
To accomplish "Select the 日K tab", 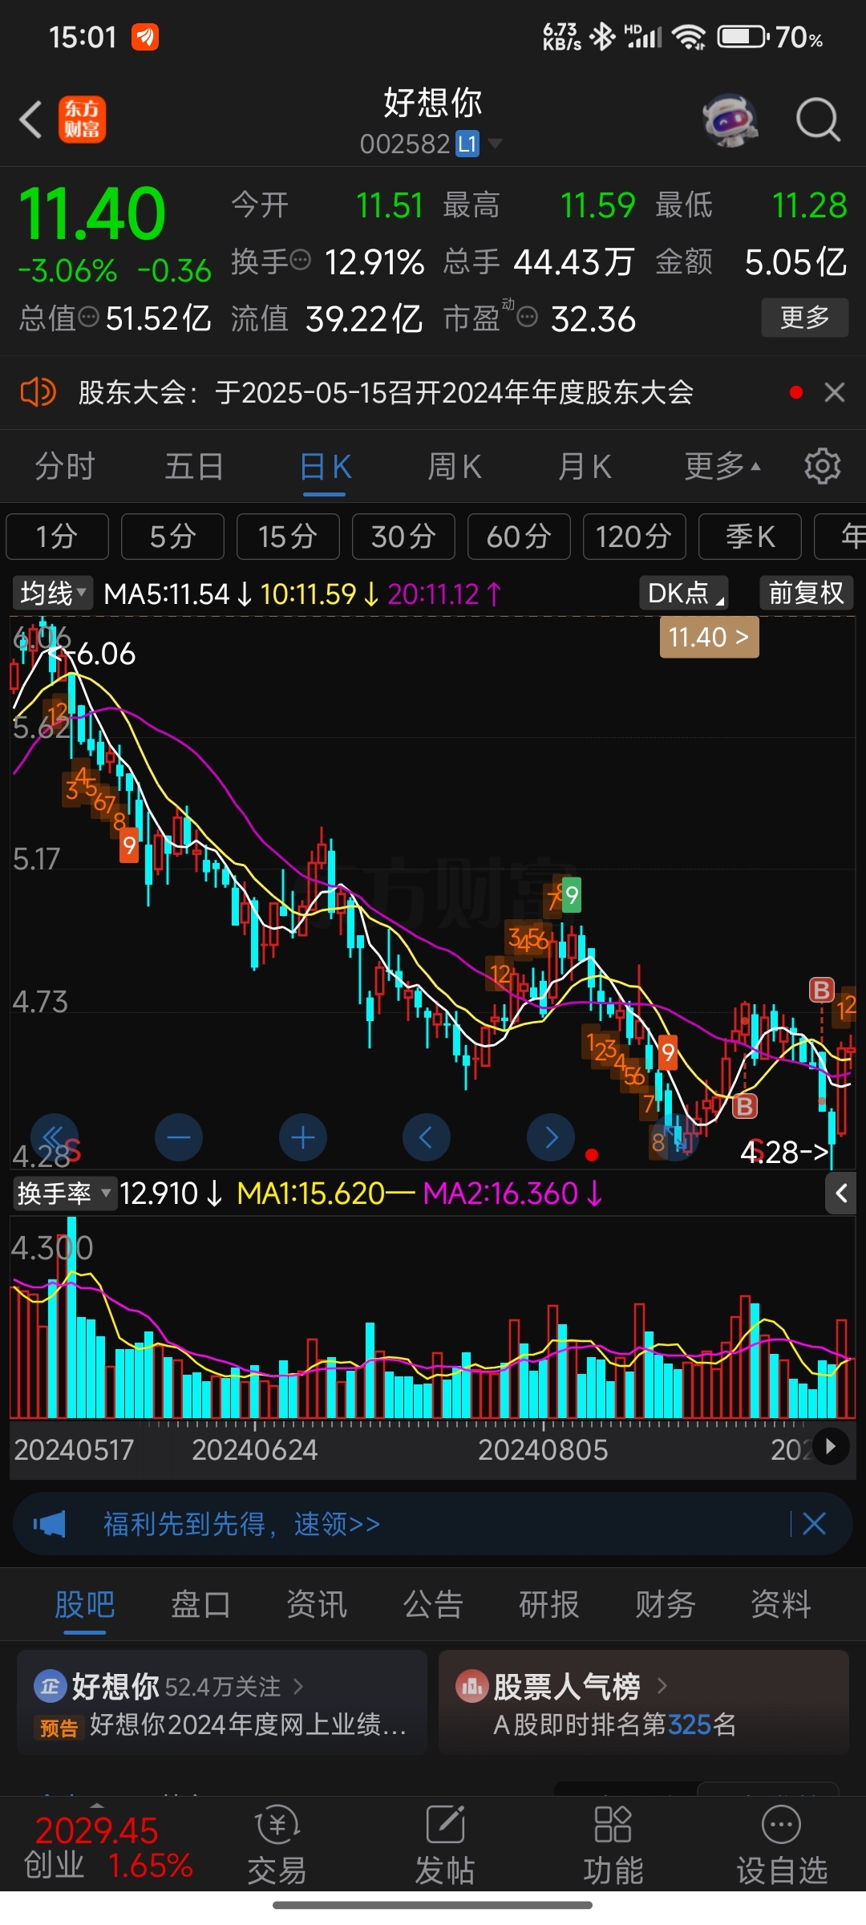I will (x=325, y=466).
